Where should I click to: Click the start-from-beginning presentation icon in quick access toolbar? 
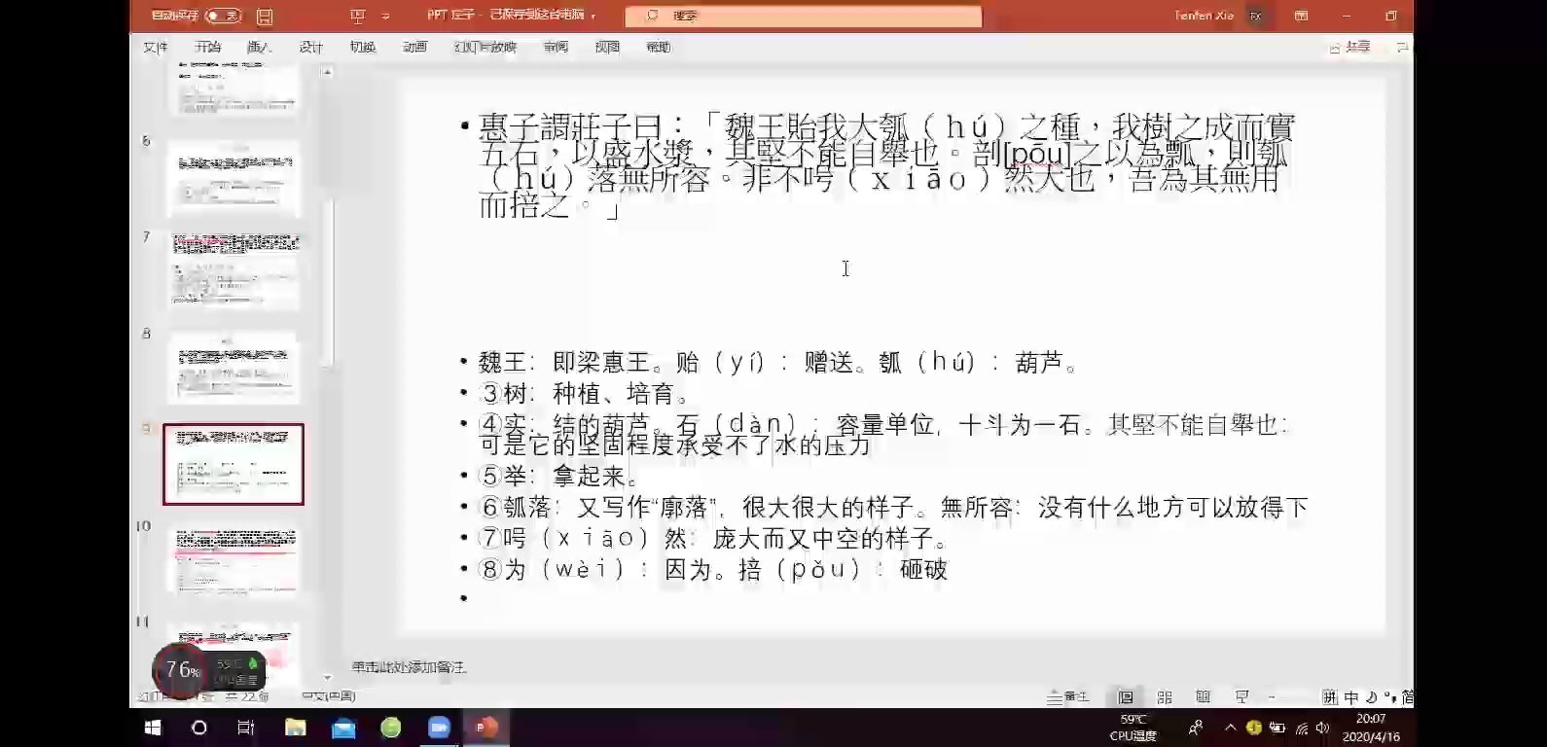click(358, 17)
